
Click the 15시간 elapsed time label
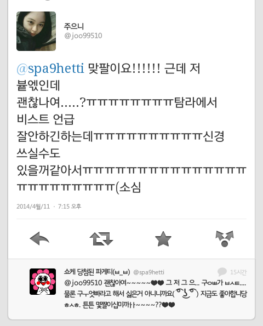[238, 272]
